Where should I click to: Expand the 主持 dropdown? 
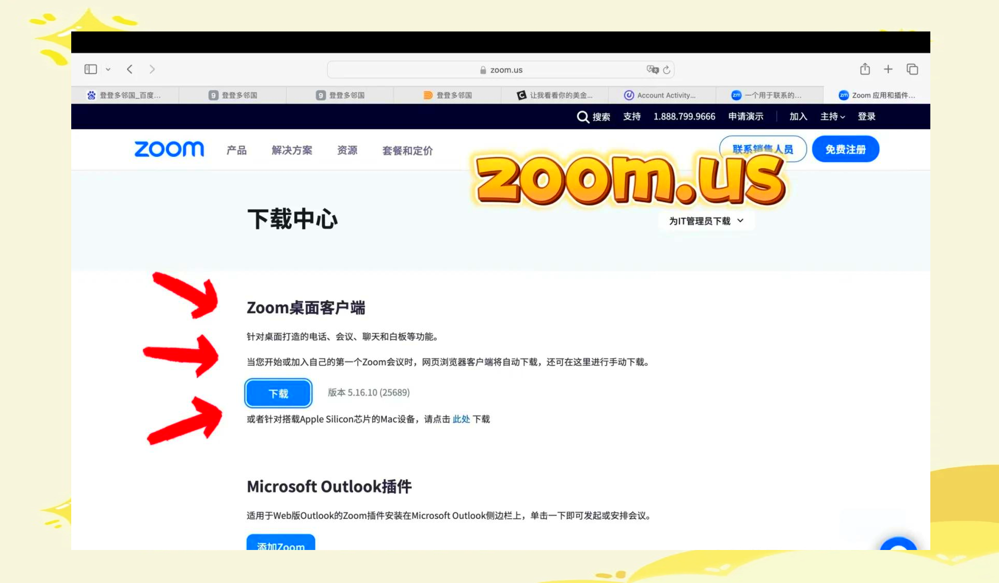[x=832, y=117]
